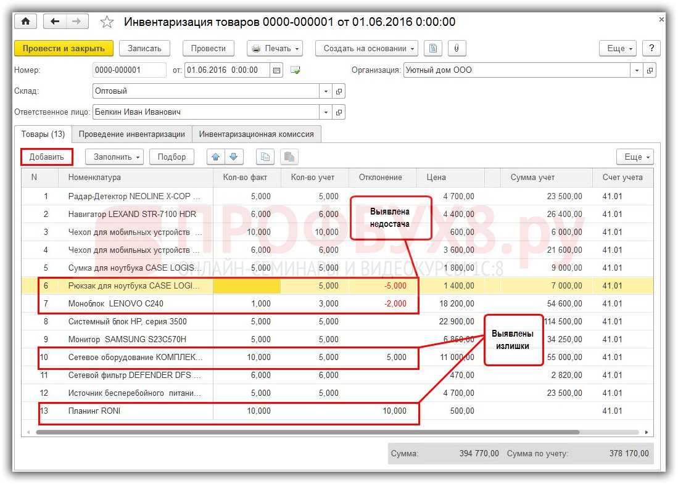Screen dimensions: 678x484
Task: Move the selected row down with arrow
Action: click(x=233, y=157)
